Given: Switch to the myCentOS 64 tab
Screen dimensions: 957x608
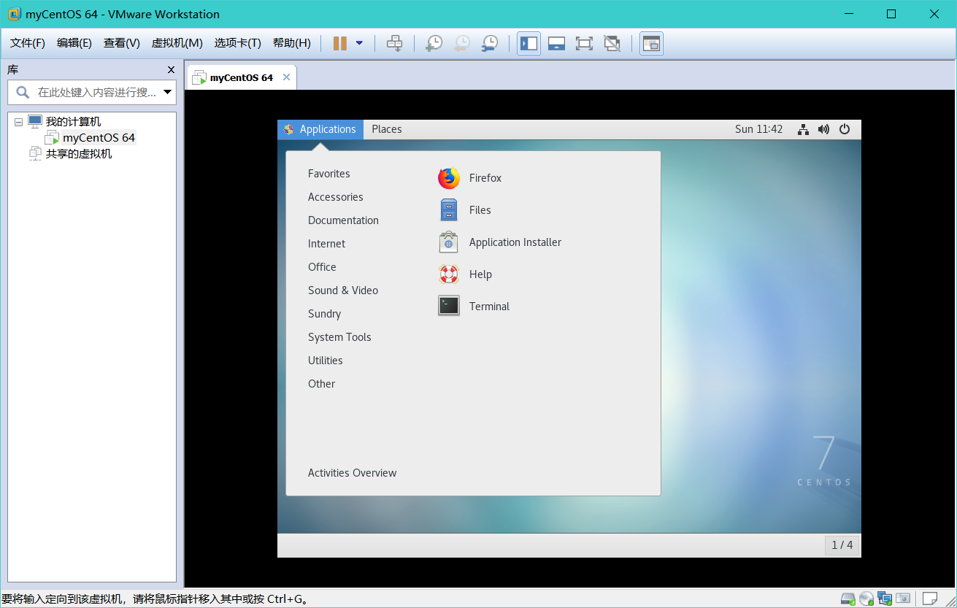Looking at the screenshot, I should (x=241, y=77).
